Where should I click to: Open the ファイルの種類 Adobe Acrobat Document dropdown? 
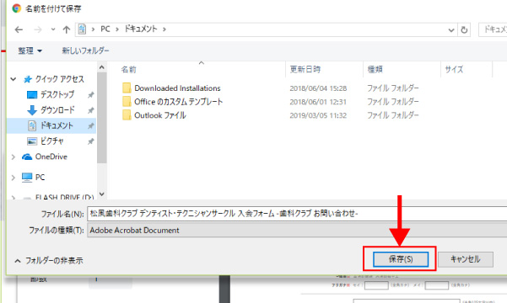[x=297, y=231]
